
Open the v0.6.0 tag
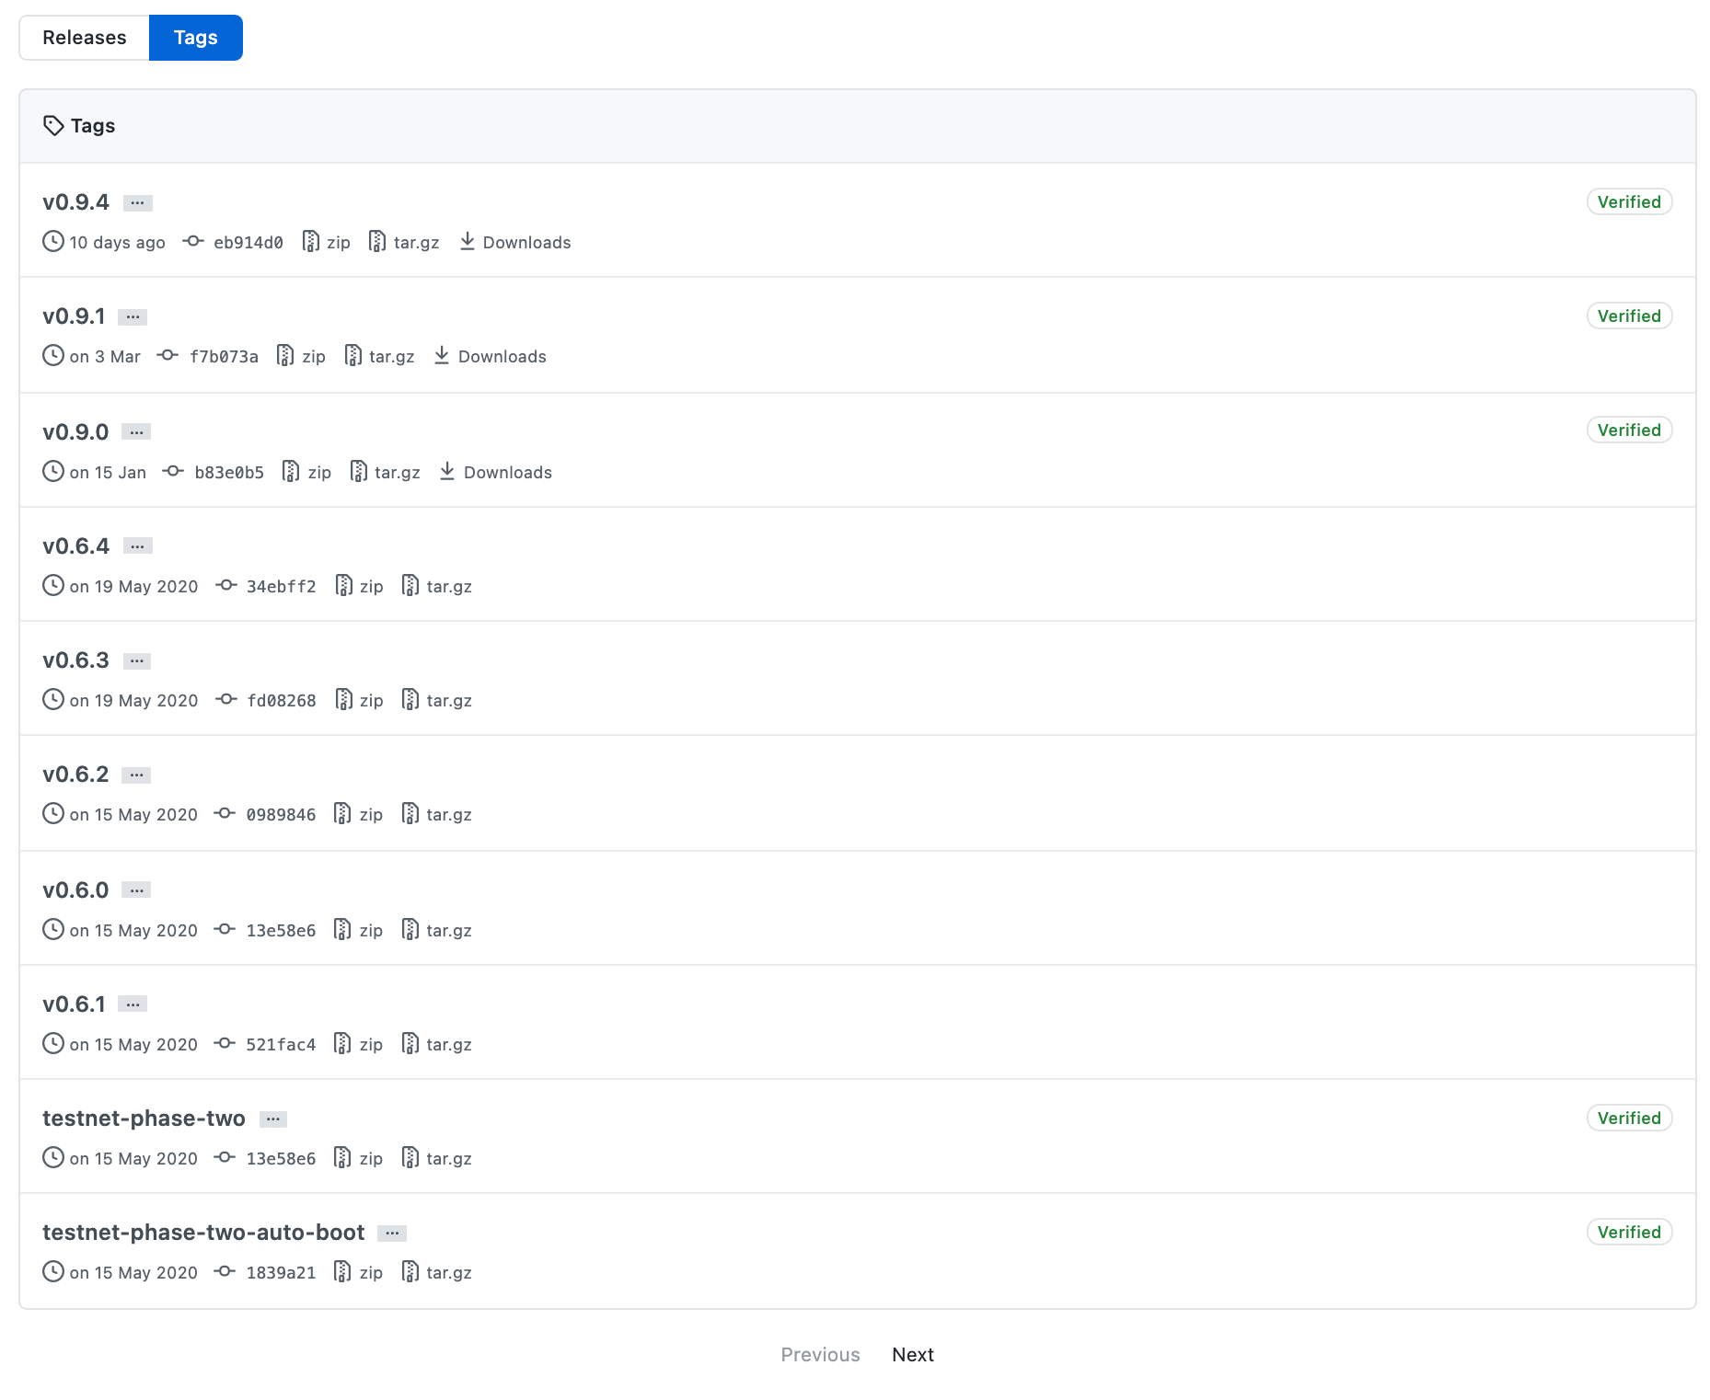pyautogui.click(x=75, y=890)
